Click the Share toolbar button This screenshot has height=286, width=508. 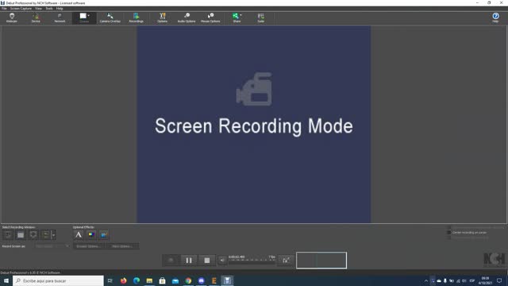[x=237, y=17]
